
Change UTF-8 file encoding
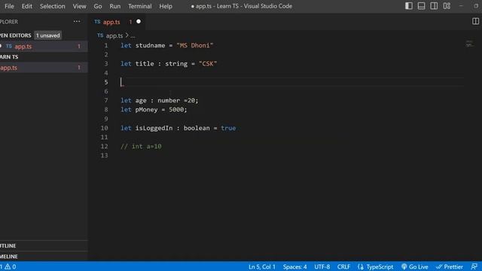pyautogui.click(x=322, y=266)
